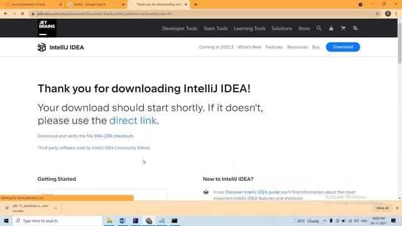Stop loading the page
Image resolution: width=402 pixels, height=226 pixels.
coord(23,14)
